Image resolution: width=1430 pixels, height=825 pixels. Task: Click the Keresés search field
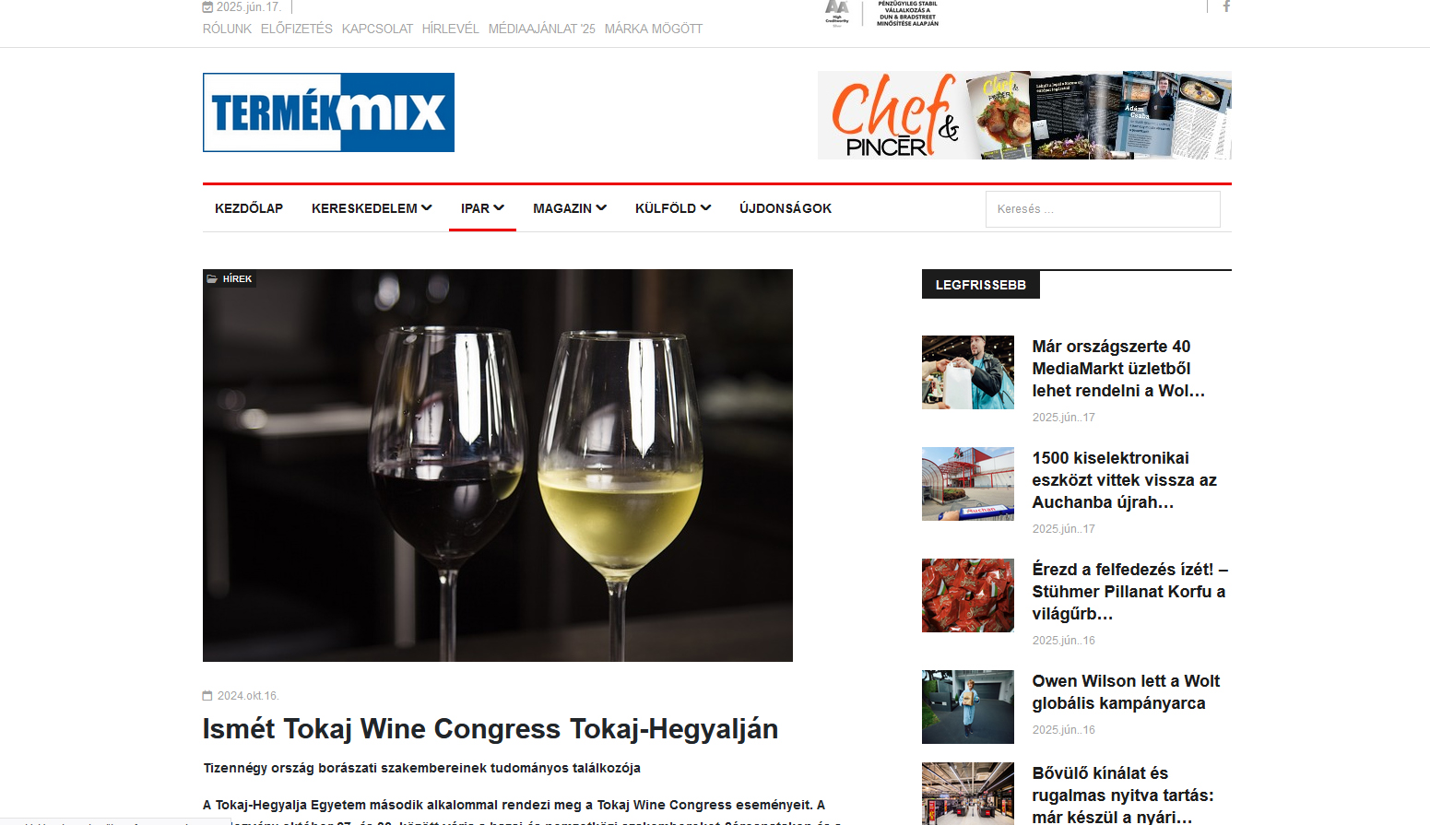coord(1103,209)
